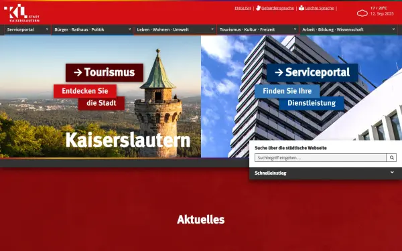Click the blue Serviceportal banner button
The image size is (402, 251).
click(312, 72)
